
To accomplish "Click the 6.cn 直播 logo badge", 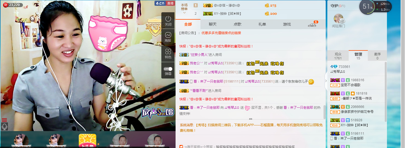I will [165, 3].
